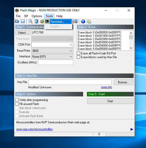Viewport: 146px width, 148px height.
Task: Toggle the Execute checkbox
Action: pos(17,112)
